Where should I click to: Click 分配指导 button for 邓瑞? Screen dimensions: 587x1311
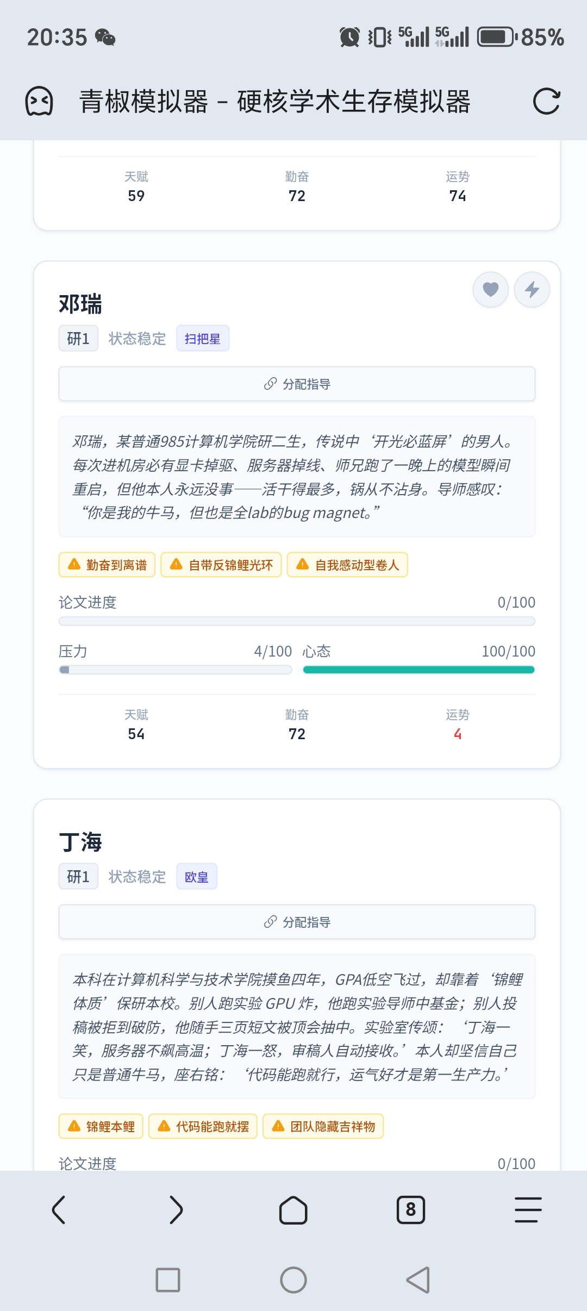click(297, 384)
